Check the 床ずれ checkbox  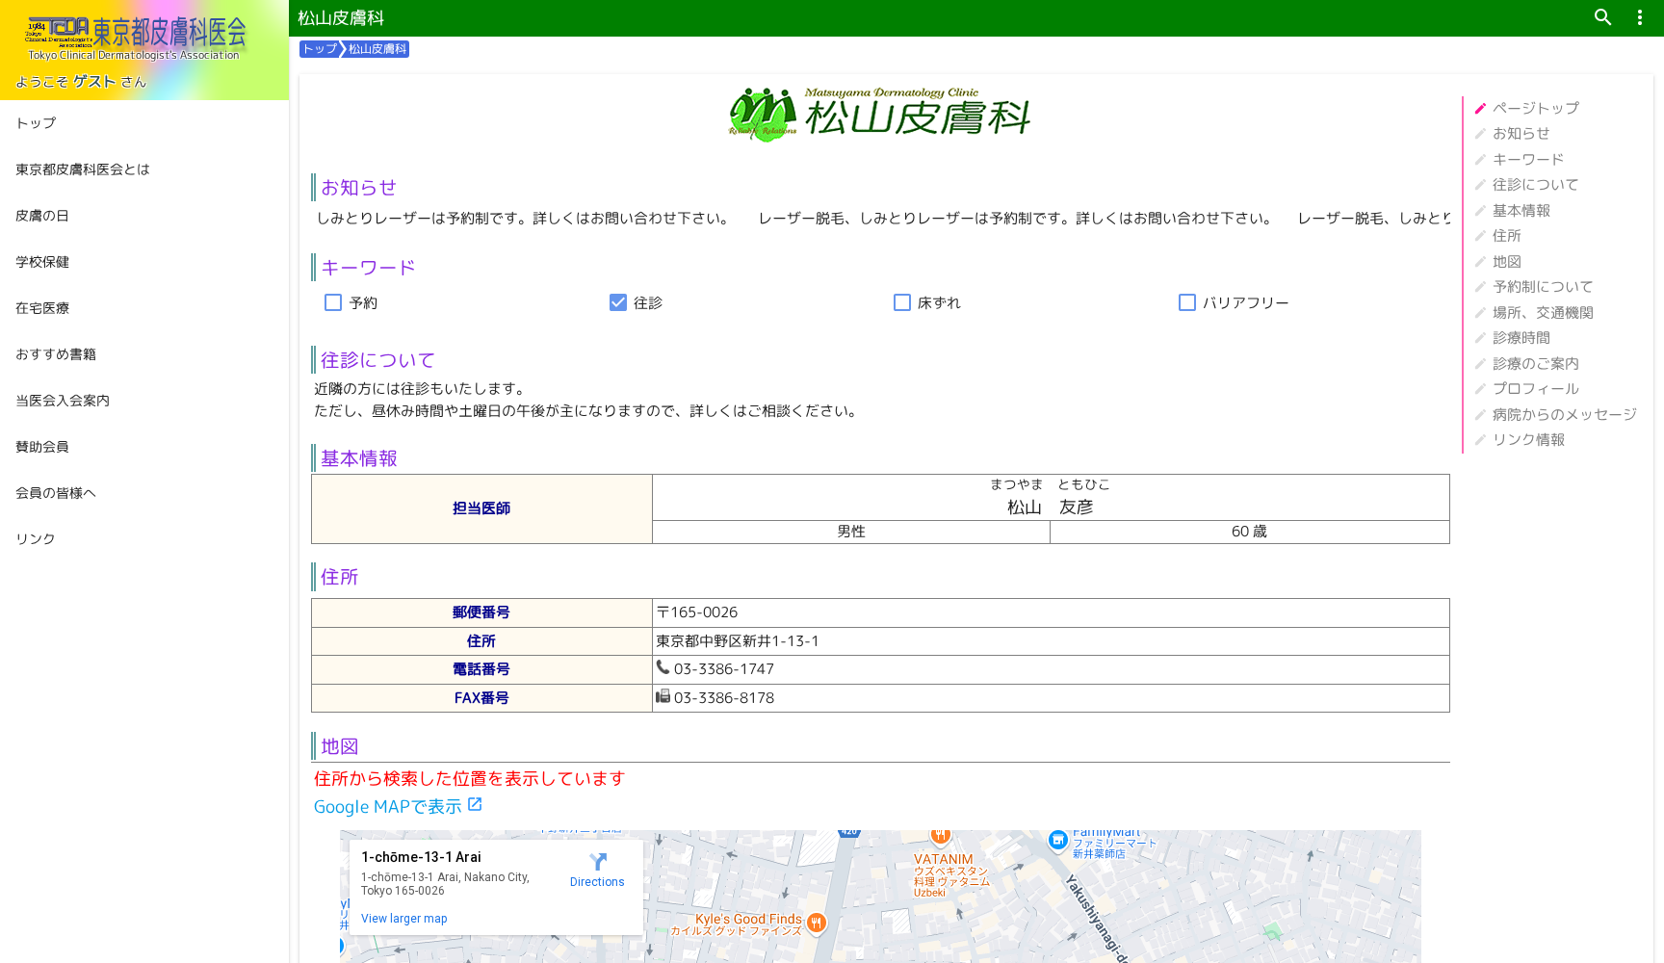coord(902,302)
